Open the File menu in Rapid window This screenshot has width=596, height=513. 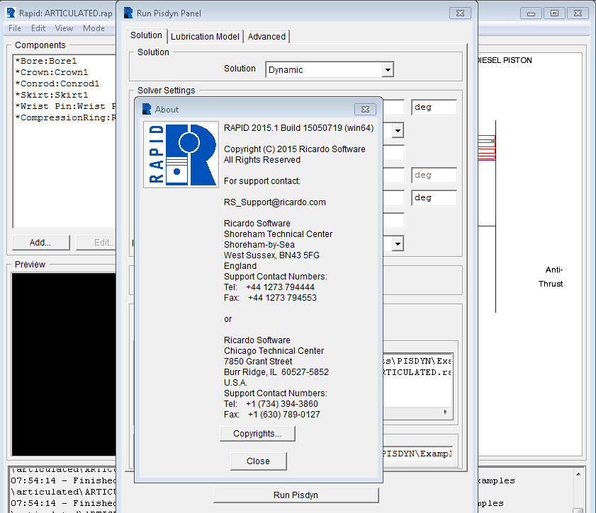click(15, 28)
